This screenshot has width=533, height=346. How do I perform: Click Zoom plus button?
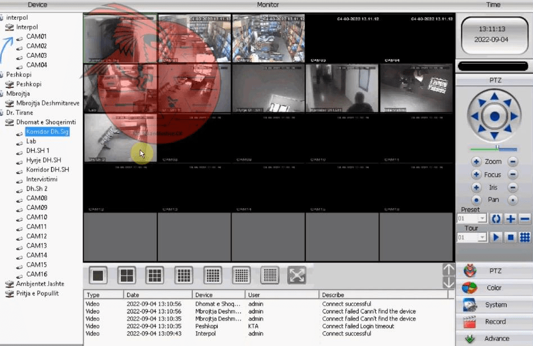pos(476,162)
